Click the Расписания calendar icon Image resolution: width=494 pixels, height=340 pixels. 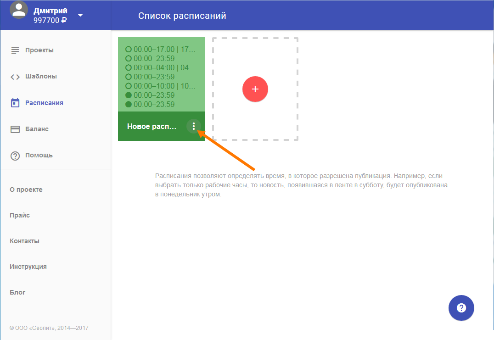[15, 103]
